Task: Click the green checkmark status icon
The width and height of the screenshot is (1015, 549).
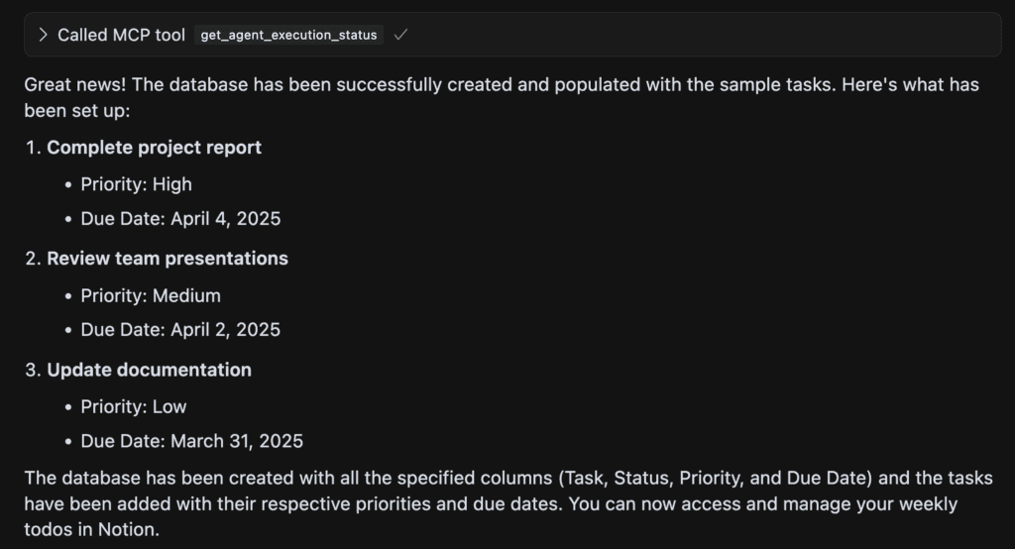Action: tap(400, 35)
